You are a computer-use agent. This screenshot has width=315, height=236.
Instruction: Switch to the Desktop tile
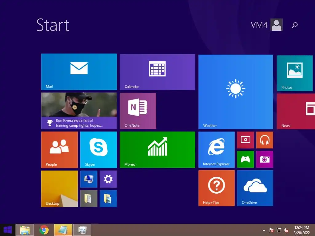[x=59, y=189]
